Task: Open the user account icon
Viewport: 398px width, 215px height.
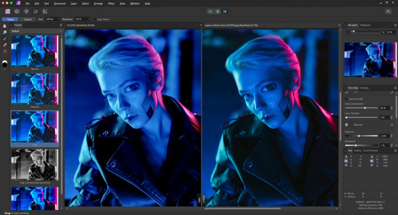Action: (x=388, y=11)
